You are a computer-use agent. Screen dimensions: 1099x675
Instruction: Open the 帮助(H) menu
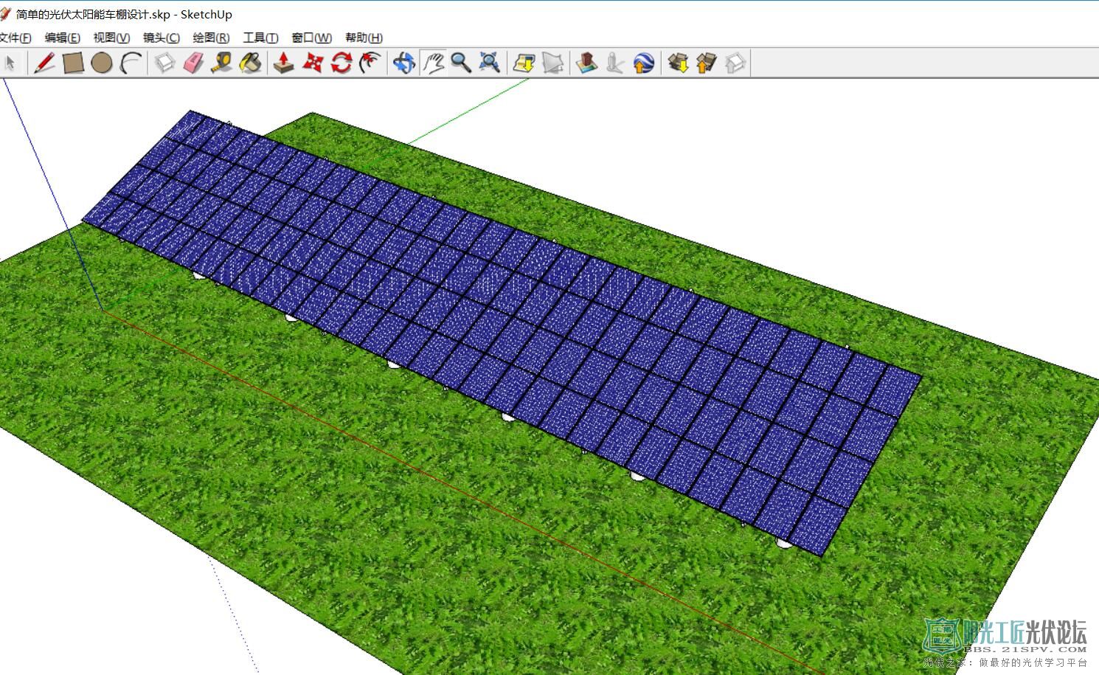(364, 38)
